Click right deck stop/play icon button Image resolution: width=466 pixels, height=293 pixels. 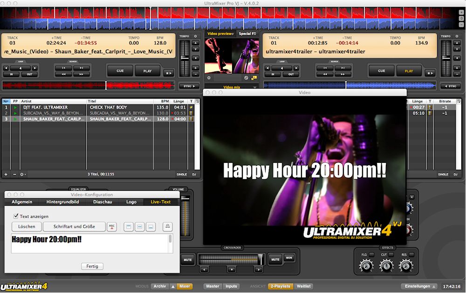pyautogui.click(x=430, y=73)
